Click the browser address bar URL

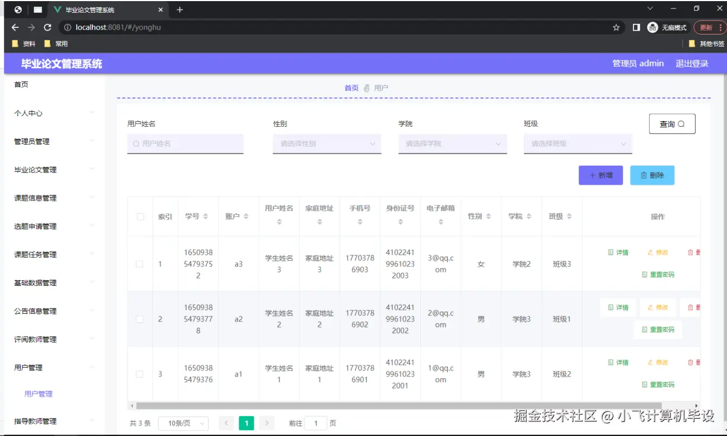(118, 27)
